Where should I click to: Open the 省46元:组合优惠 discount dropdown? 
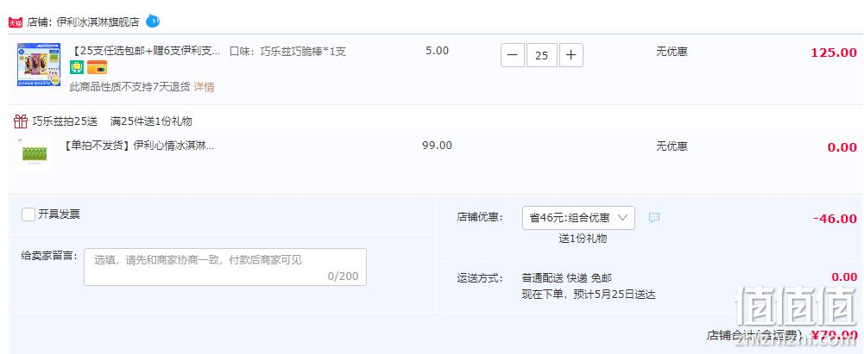[x=578, y=218]
